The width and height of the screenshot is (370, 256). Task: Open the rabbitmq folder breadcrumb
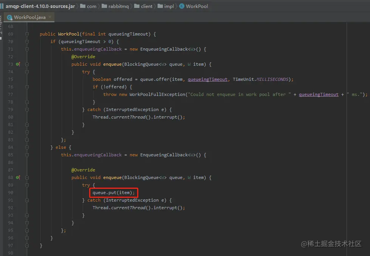(x=118, y=6)
